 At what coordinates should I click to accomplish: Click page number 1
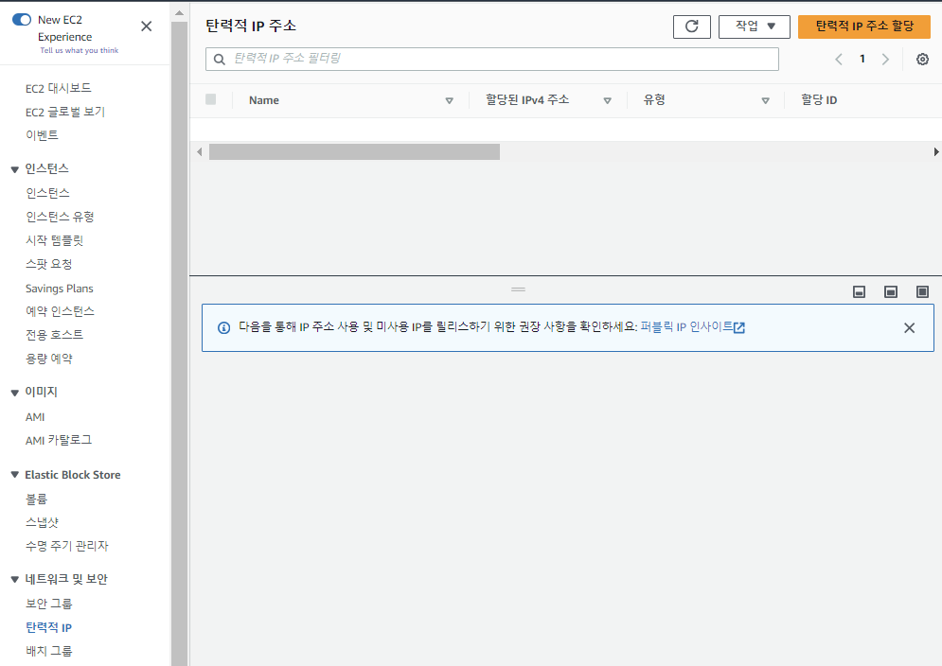coord(862,59)
